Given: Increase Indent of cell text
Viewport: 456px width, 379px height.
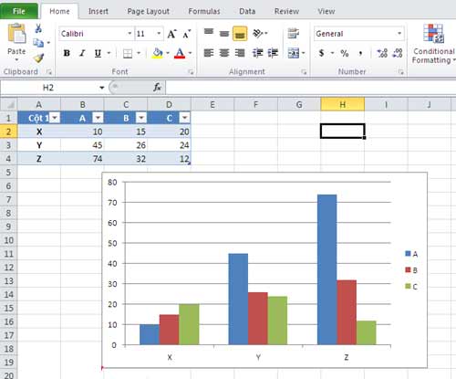Looking at the screenshot, I should [x=273, y=53].
